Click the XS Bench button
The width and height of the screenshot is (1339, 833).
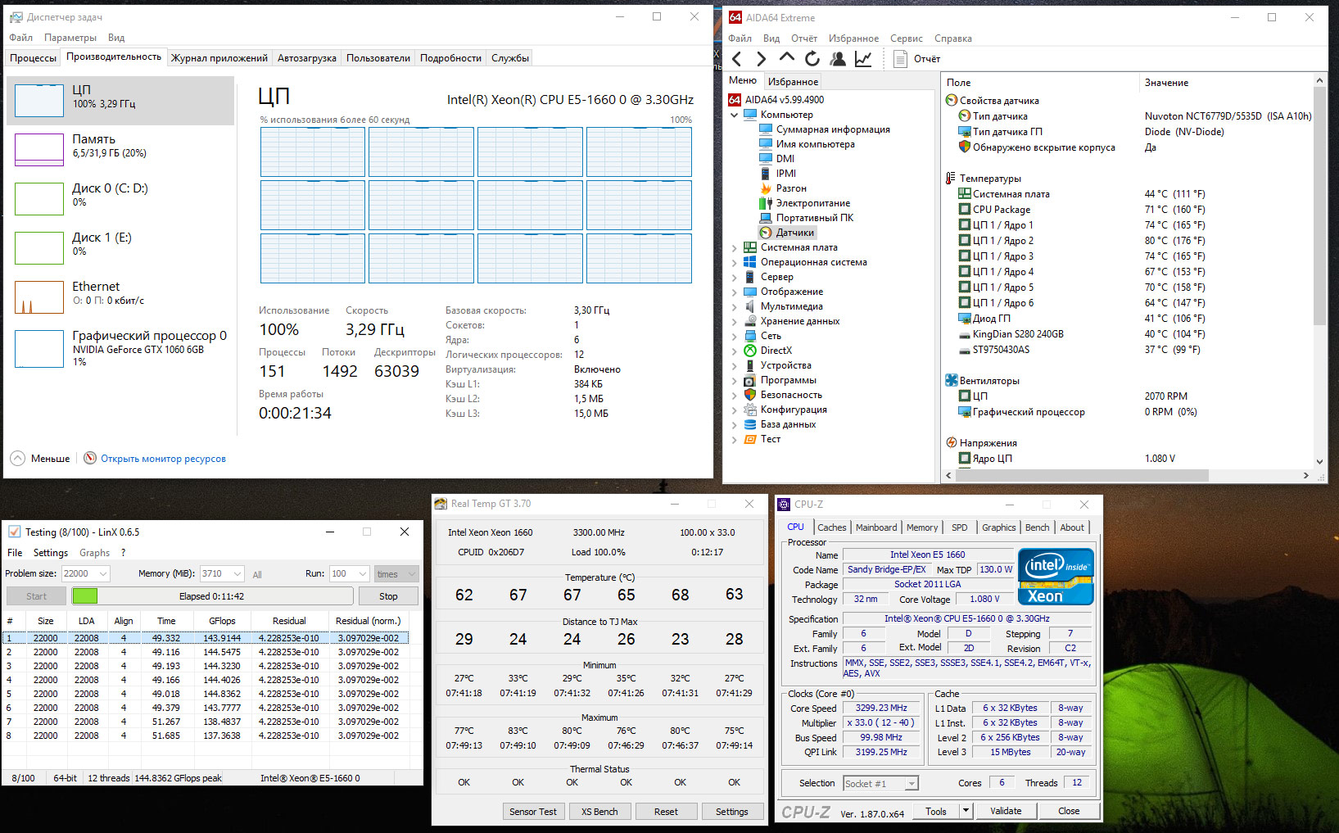click(599, 812)
